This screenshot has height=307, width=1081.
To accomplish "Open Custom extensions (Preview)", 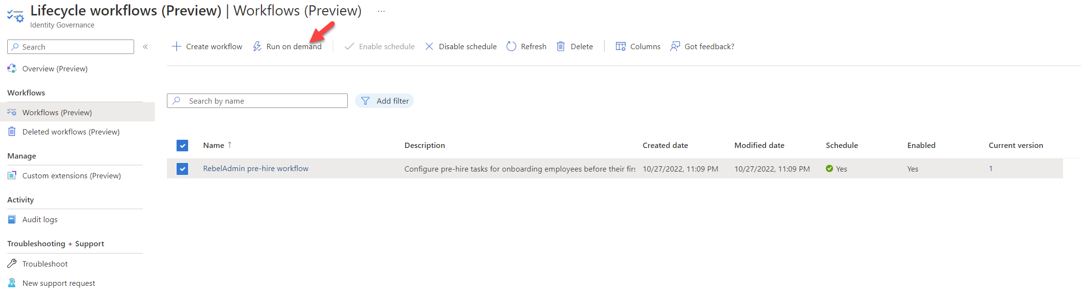I will click(71, 175).
